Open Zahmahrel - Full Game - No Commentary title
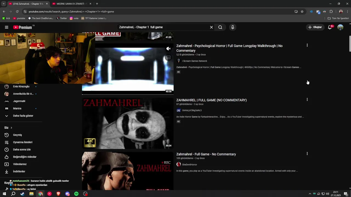This screenshot has width=351, height=197. coord(206,154)
